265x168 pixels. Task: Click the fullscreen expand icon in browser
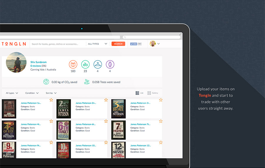point(180,34)
